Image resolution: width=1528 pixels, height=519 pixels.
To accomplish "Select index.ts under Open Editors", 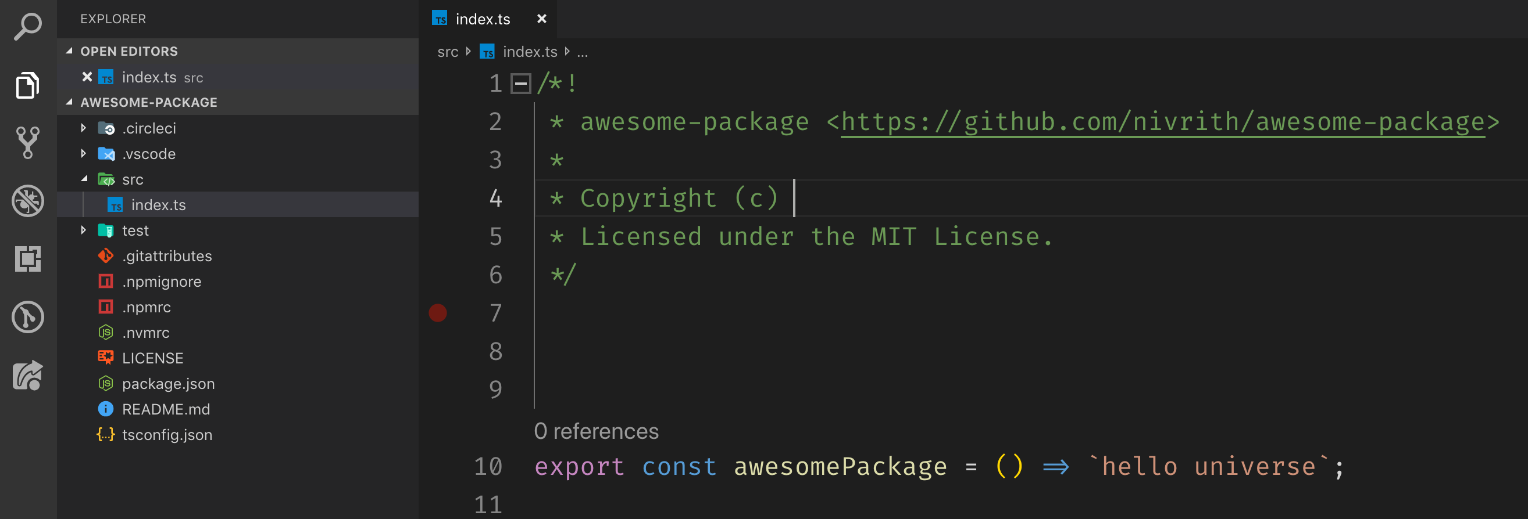I will (x=238, y=77).
